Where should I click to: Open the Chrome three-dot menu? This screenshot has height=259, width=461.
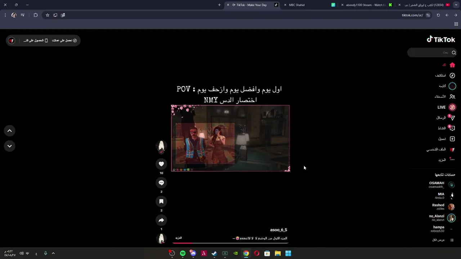tap(5, 15)
